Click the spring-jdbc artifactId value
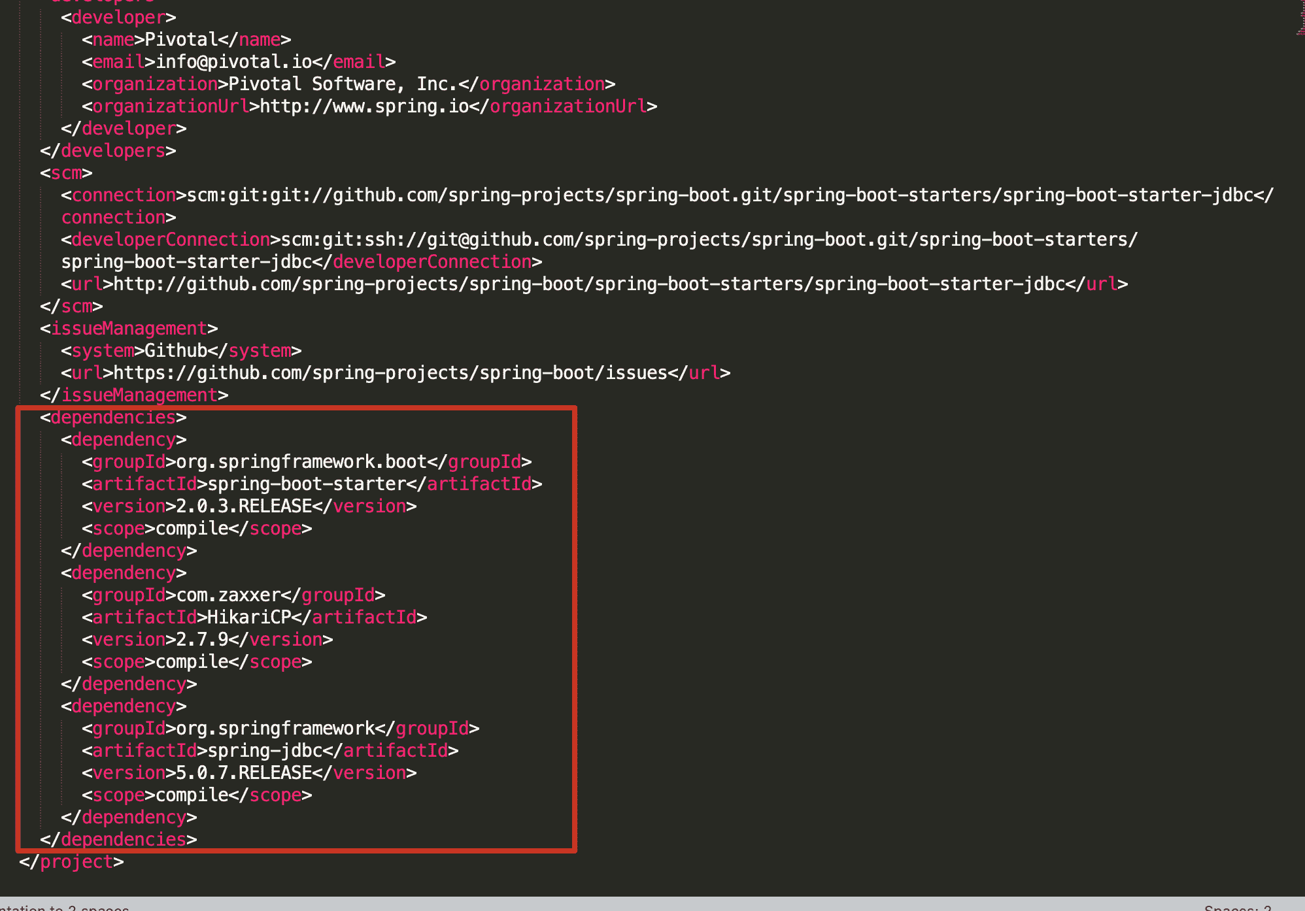The width and height of the screenshot is (1305, 911). click(x=265, y=751)
